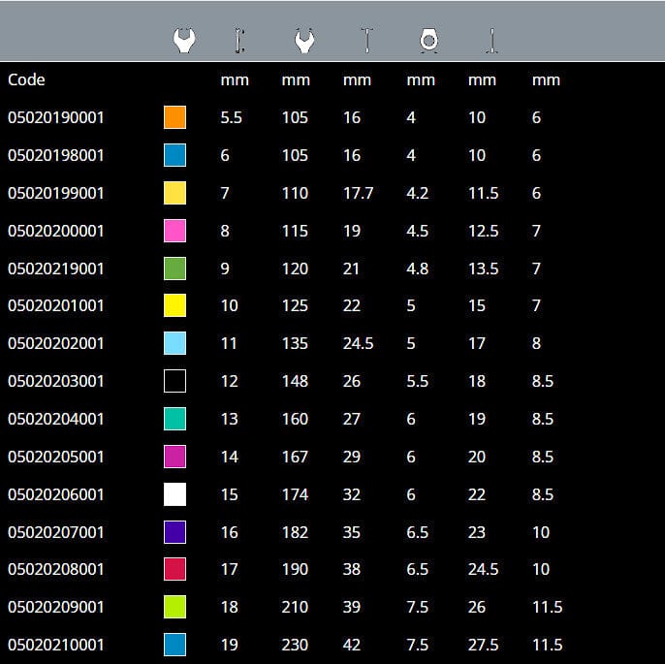Click the first open-end jaw size icon

[x=184, y=40]
